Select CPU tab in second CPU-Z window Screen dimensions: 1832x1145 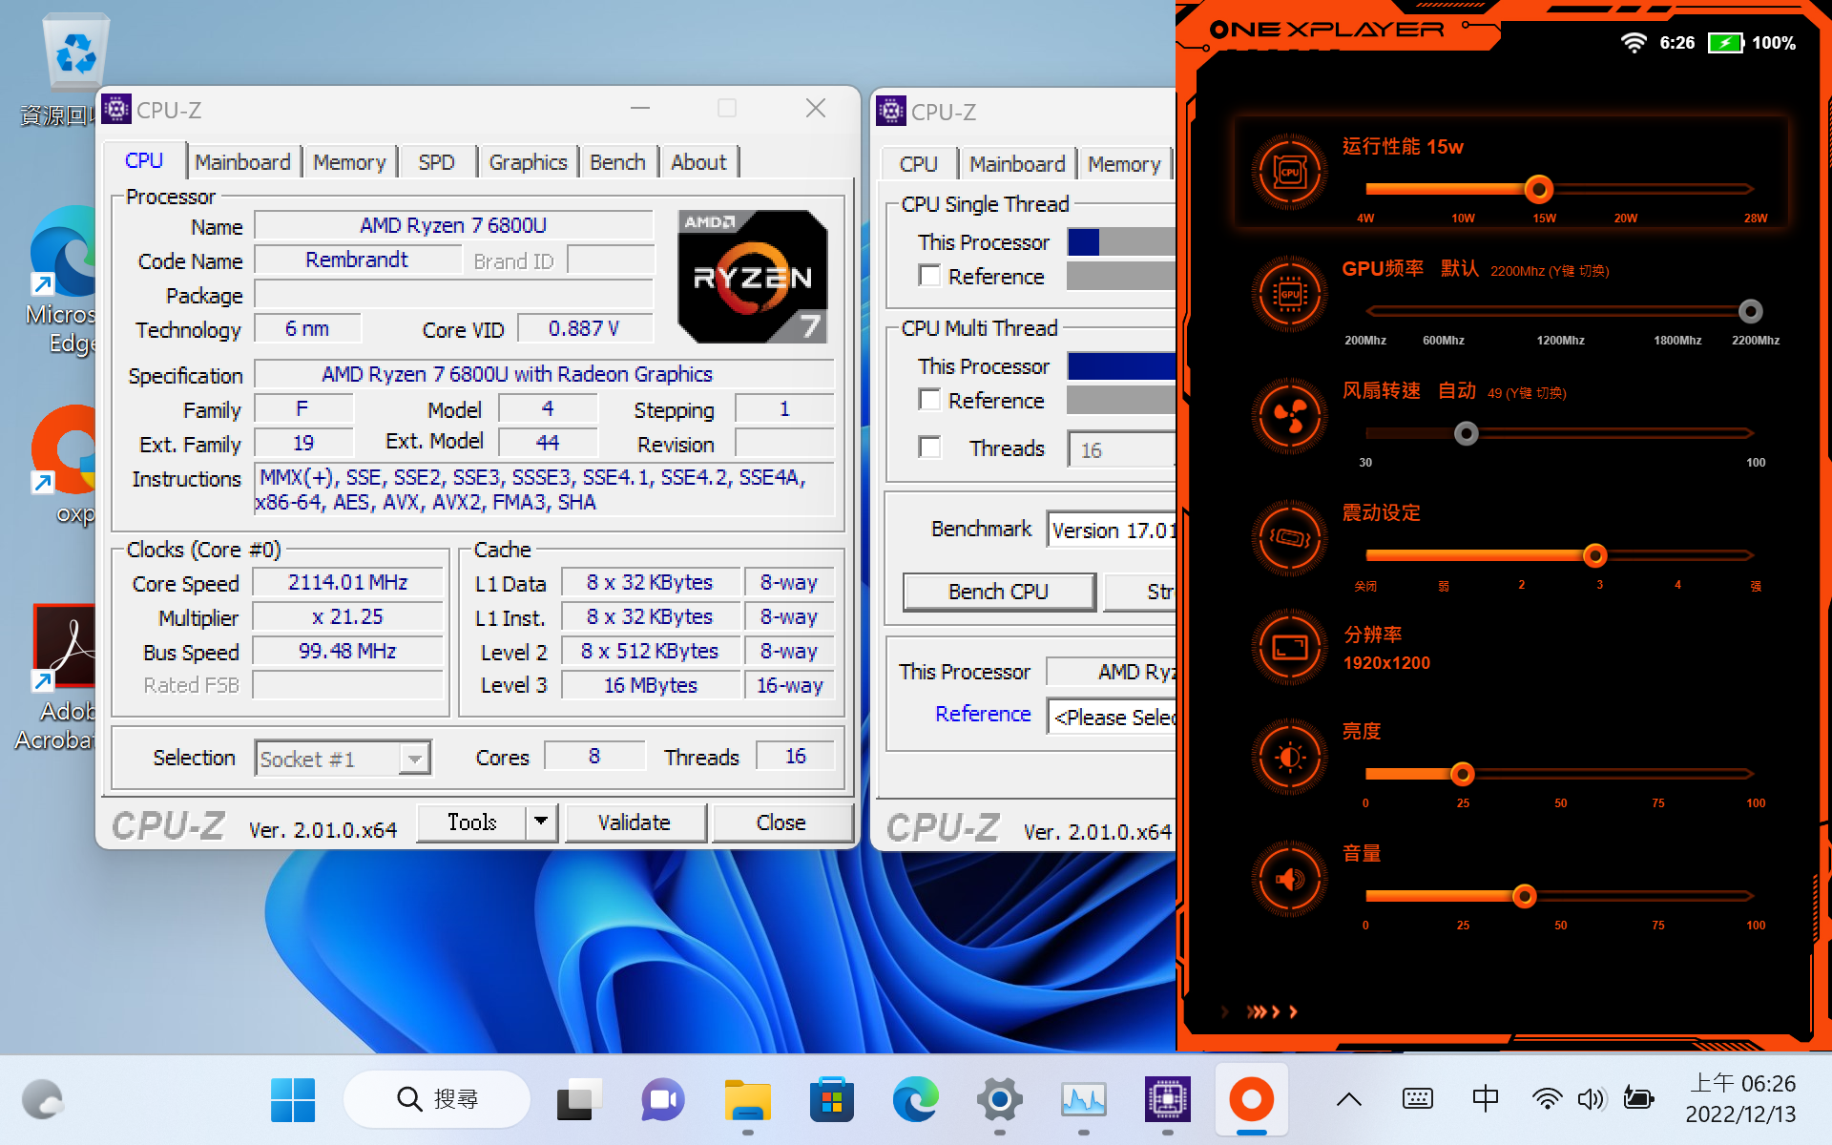pyautogui.click(x=918, y=164)
